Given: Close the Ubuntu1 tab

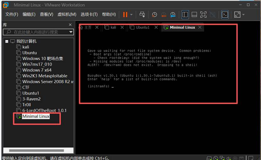Looking at the screenshot, I should pyautogui.click(x=156, y=27).
